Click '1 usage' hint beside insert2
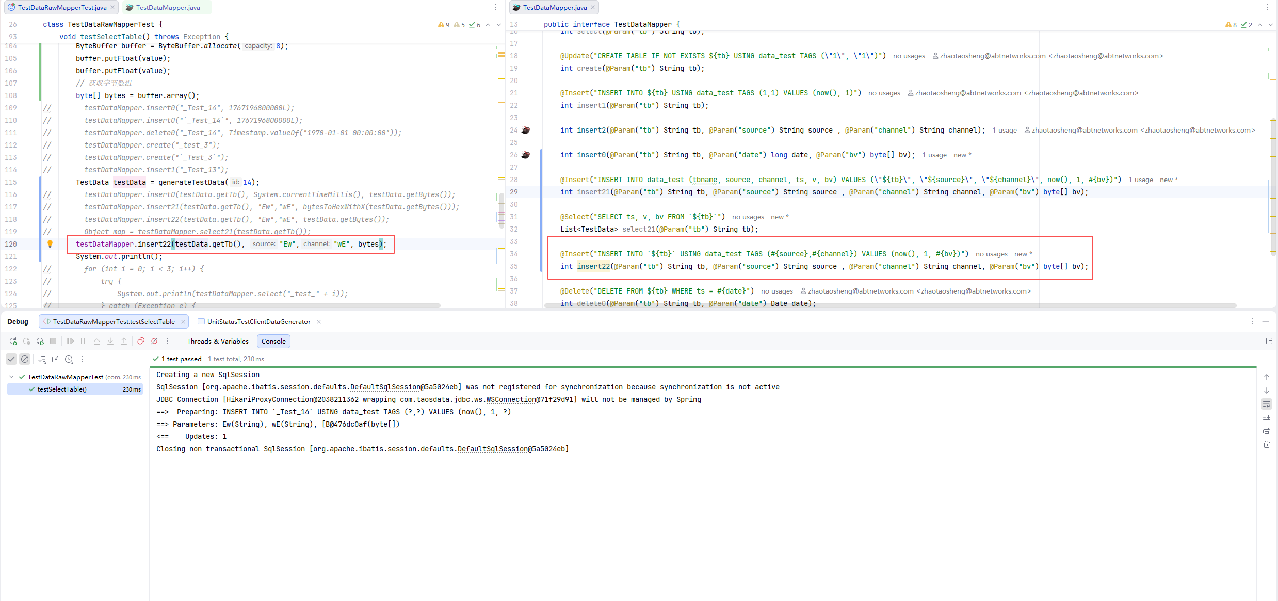1278x601 pixels. tap(1004, 130)
